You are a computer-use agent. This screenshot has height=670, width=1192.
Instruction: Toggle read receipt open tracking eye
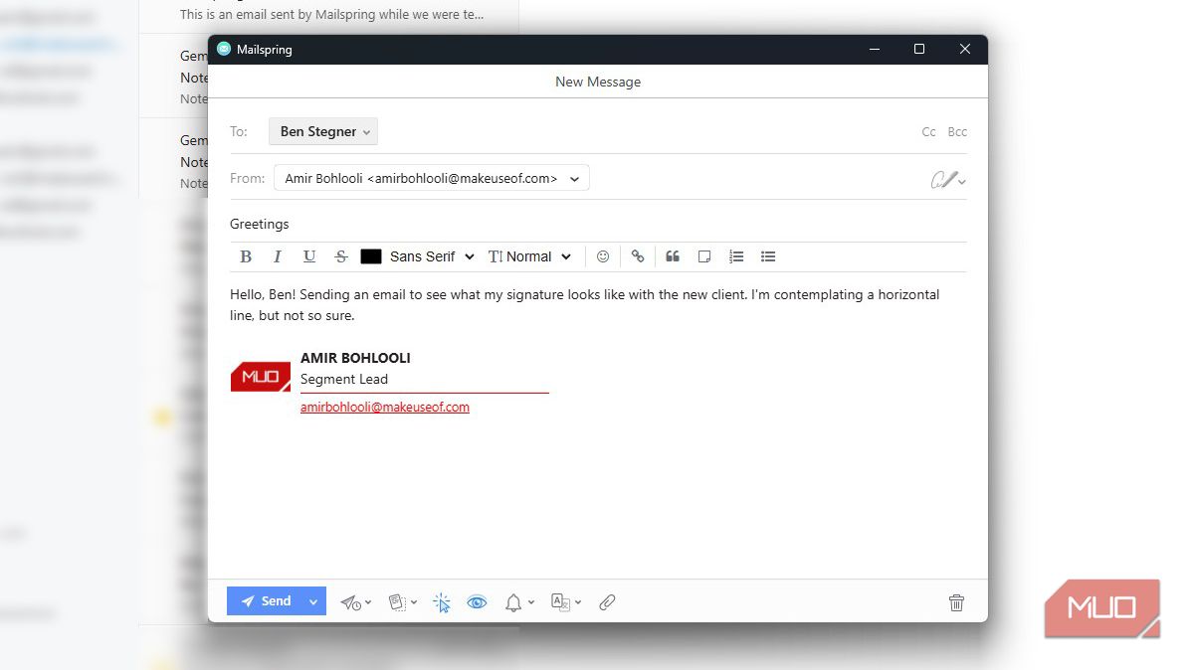(x=477, y=602)
